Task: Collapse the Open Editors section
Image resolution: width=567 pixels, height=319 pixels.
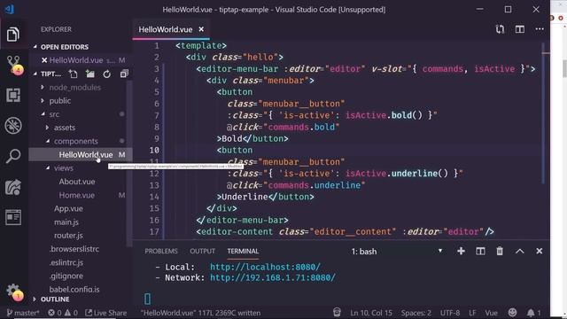Action: pos(65,47)
